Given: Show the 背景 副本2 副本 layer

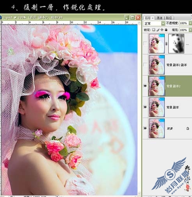Looking at the screenshot, I should pyautogui.click(x=145, y=64).
